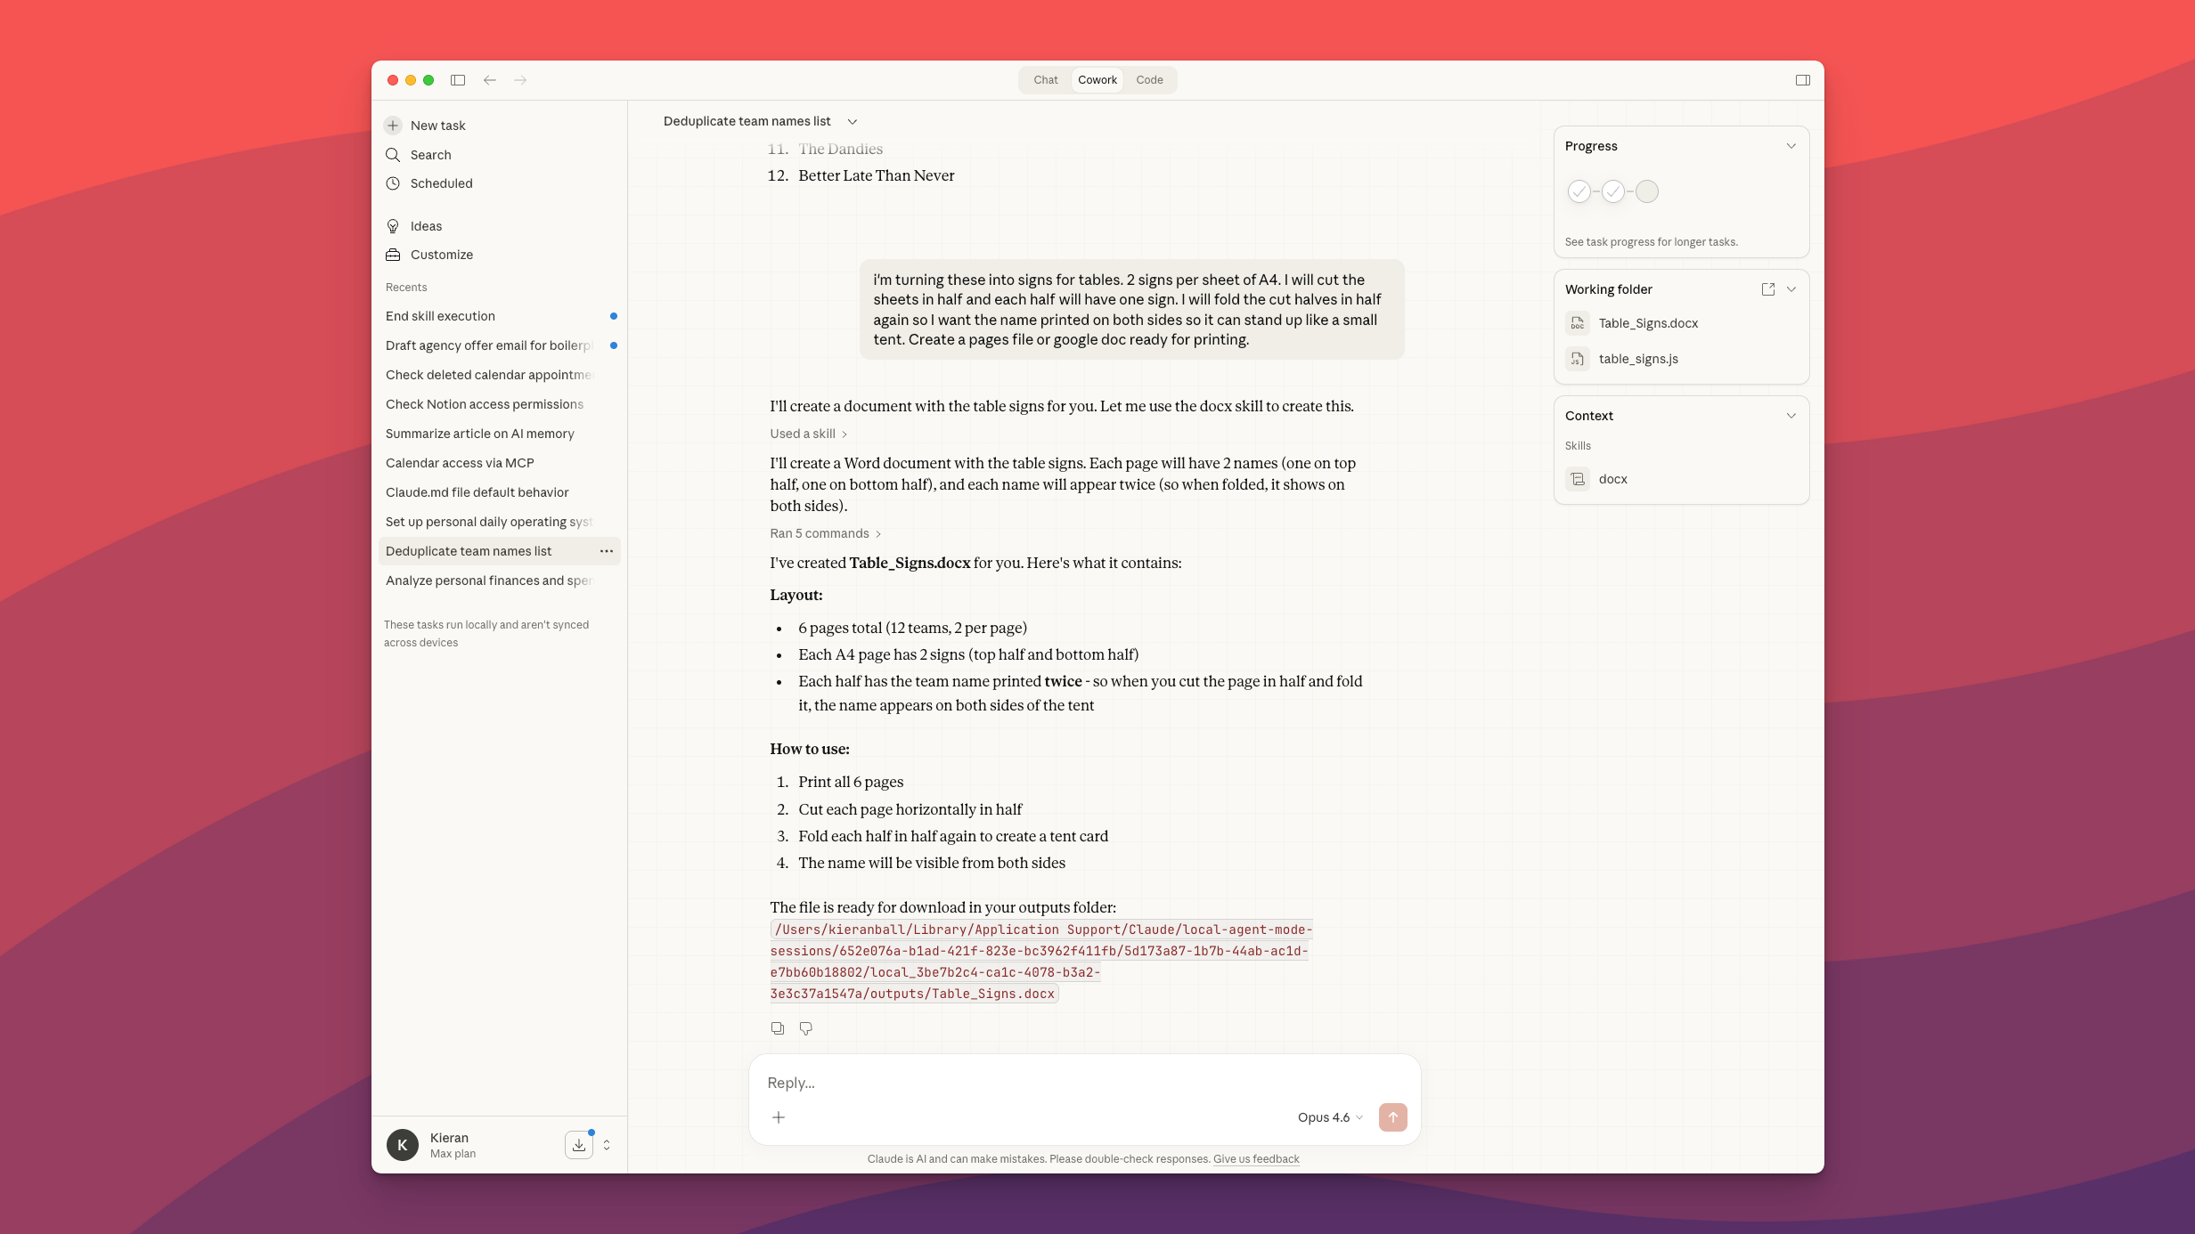Copy the response with the copy icon

(778, 1028)
